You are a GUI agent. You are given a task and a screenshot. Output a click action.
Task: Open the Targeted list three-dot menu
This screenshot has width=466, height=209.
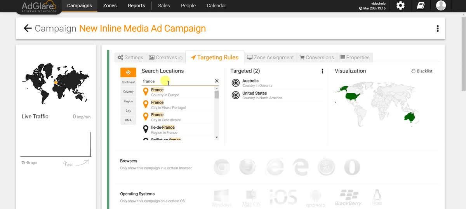coord(322,71)
